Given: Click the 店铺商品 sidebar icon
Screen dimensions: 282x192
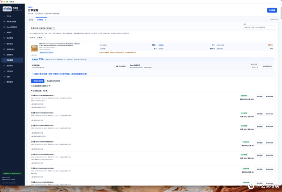Looking at the screenshot, I should tap(4, 55).
